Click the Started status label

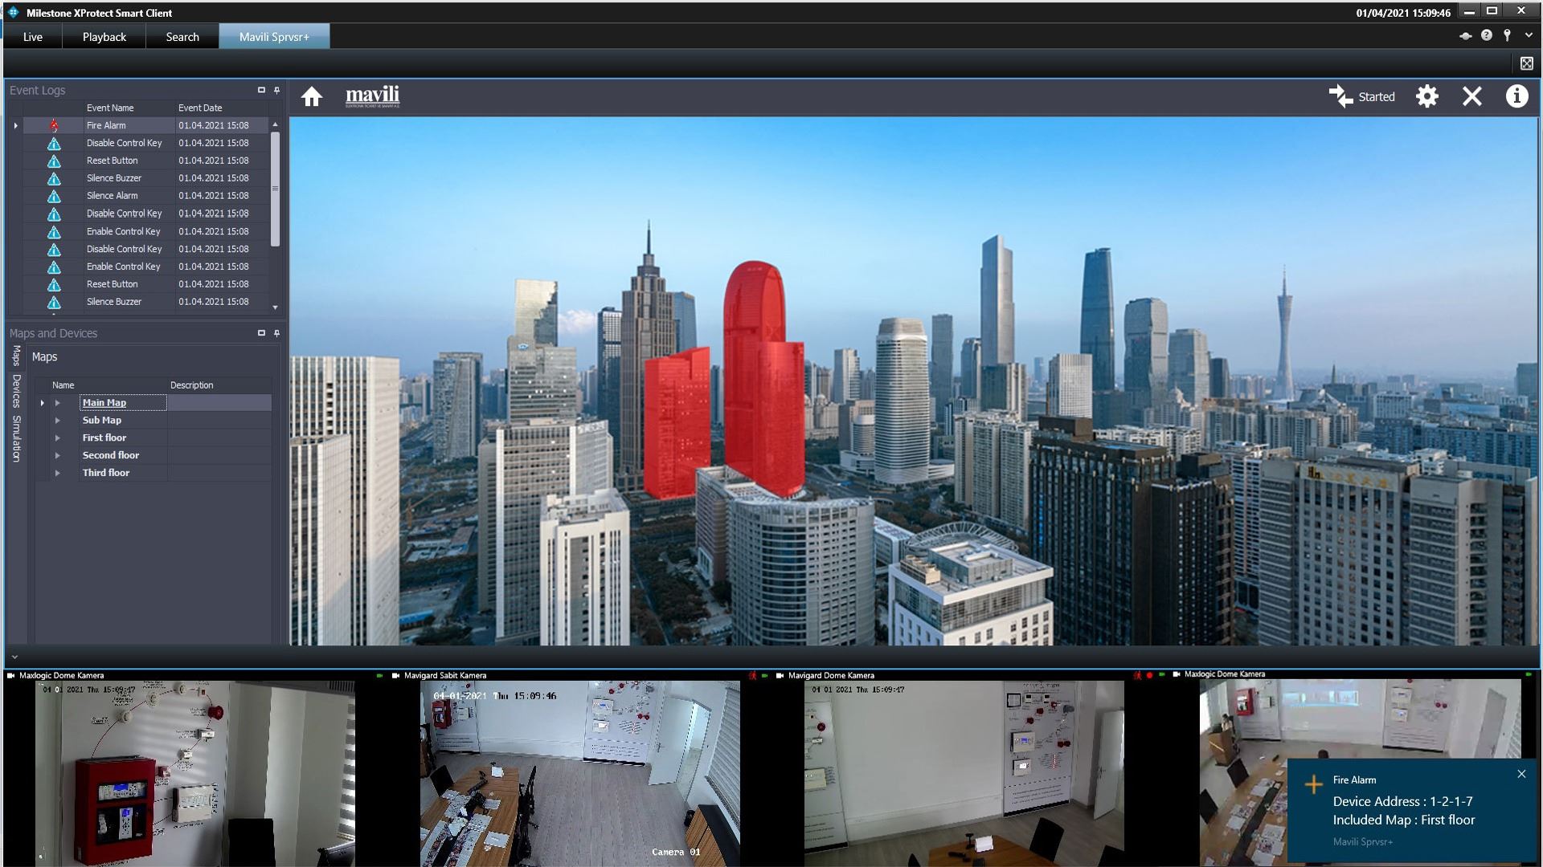pos(1377,96)
